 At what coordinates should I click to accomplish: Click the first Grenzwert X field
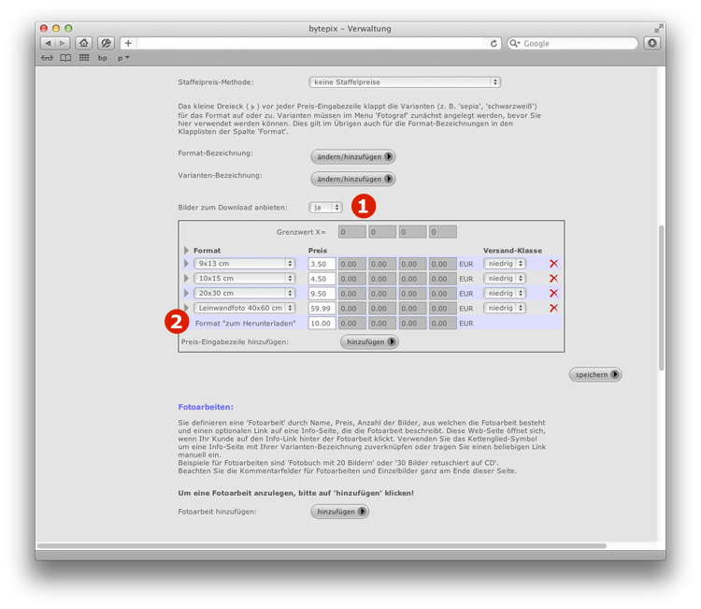coord(351,232)
